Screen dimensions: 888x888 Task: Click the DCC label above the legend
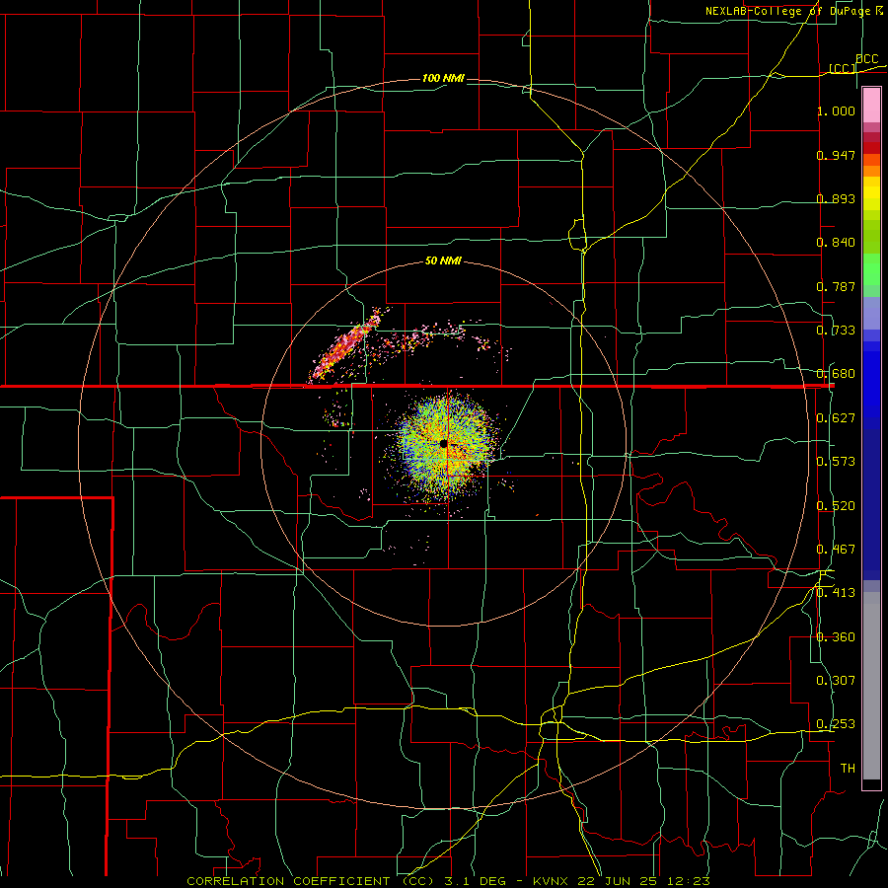[x=866, y=59]
